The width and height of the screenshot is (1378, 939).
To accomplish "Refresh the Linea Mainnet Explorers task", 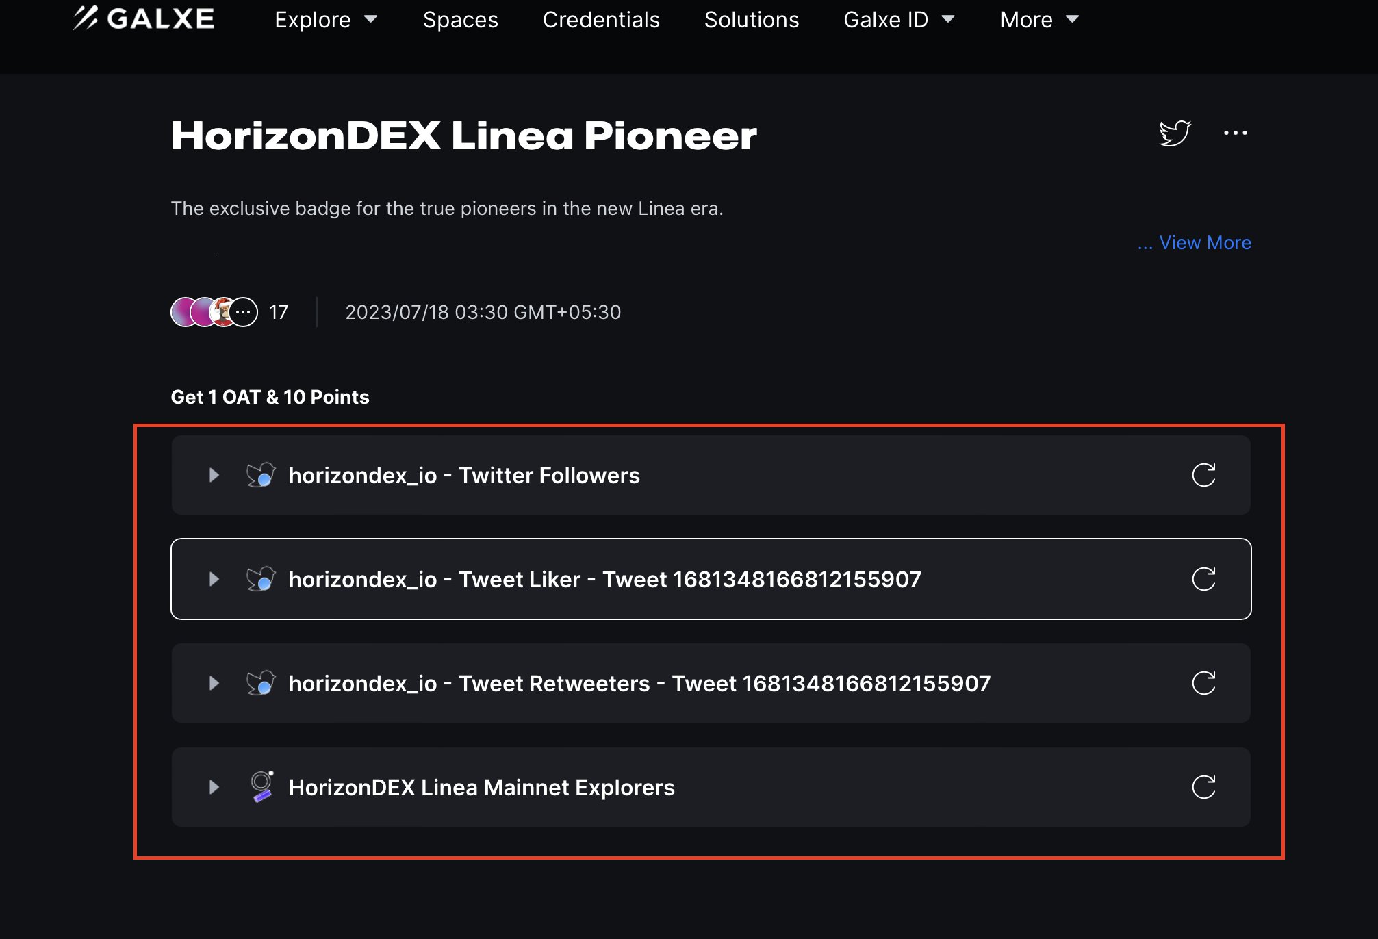I will coord(1203,787).
